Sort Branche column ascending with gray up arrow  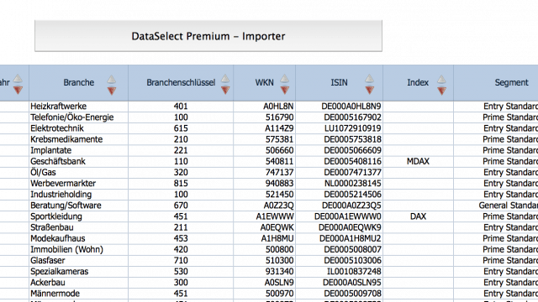(x=112, y=80)
